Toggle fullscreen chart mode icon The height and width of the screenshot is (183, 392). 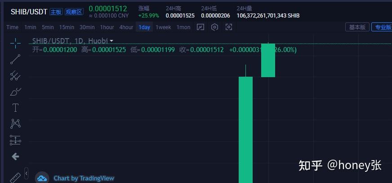click(x=229, y=27)
